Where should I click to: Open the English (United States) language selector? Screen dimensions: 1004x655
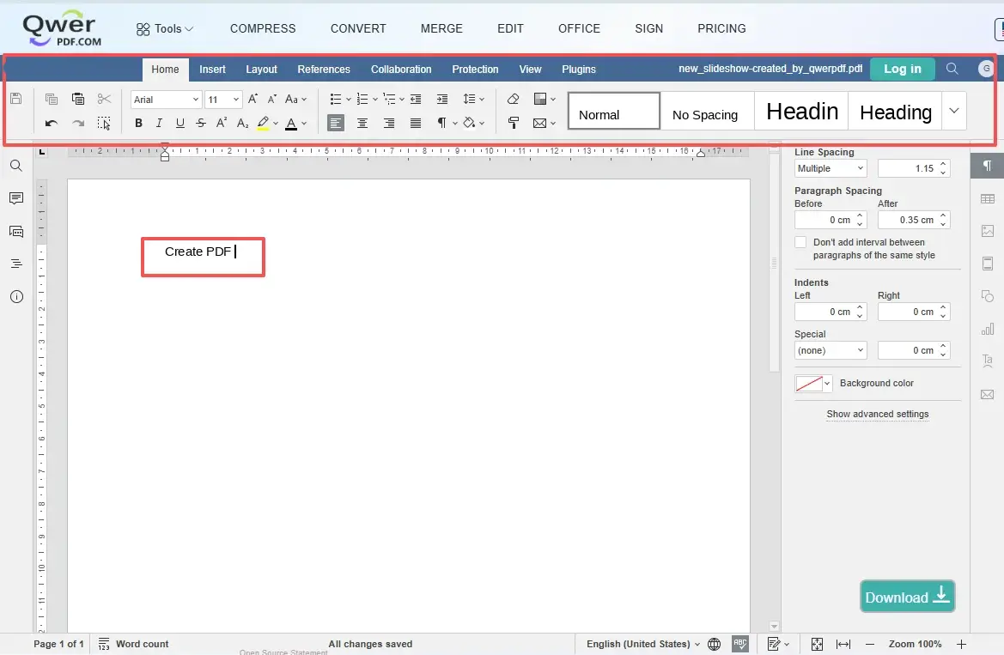click(x=643, y=644)
